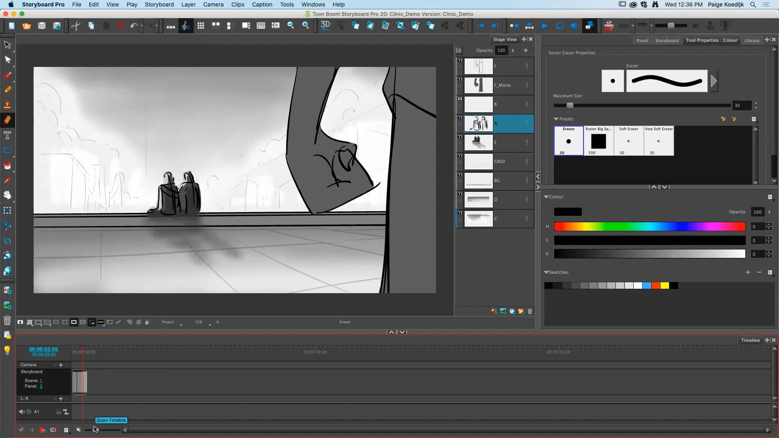Select the Soft Eraser preset
The image size is (779, 438).
tap(628, 141)
